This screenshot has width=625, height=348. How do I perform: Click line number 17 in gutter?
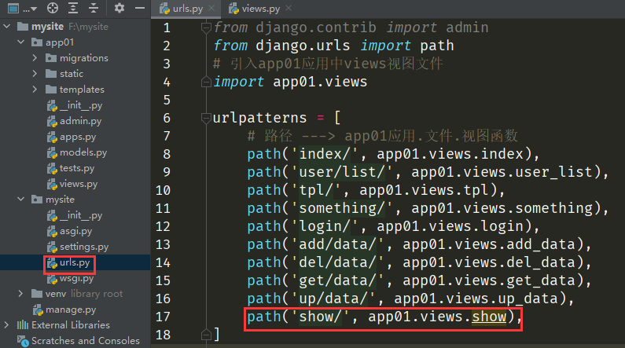163,317
